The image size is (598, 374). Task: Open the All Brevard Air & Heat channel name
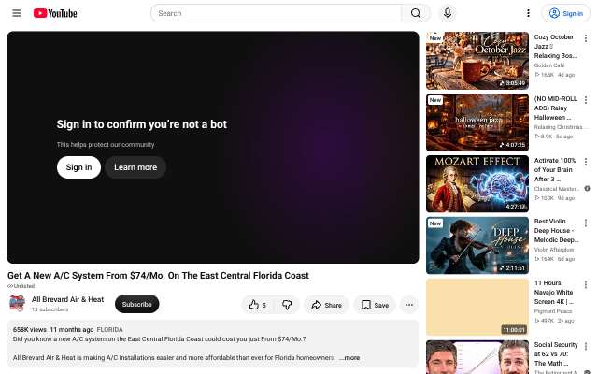click(x=67, y=299)
